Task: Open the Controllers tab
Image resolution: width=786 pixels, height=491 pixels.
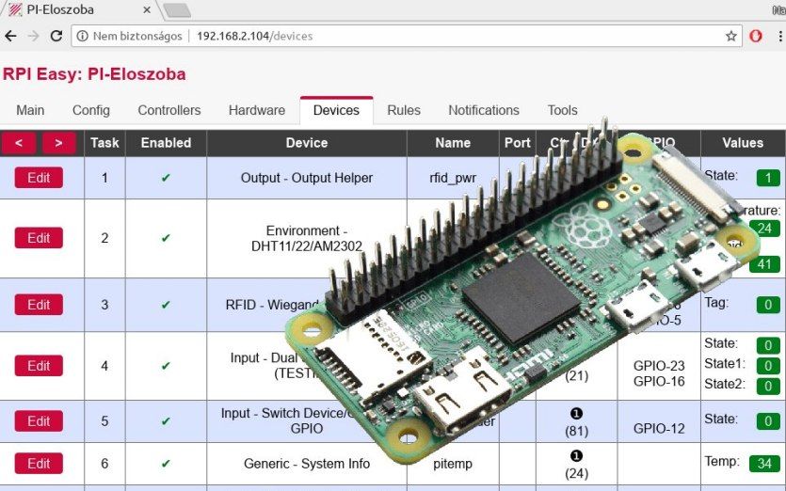Action: 168,110
